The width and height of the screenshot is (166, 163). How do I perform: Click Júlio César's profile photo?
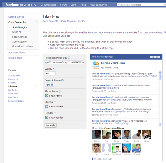(136, 148)
